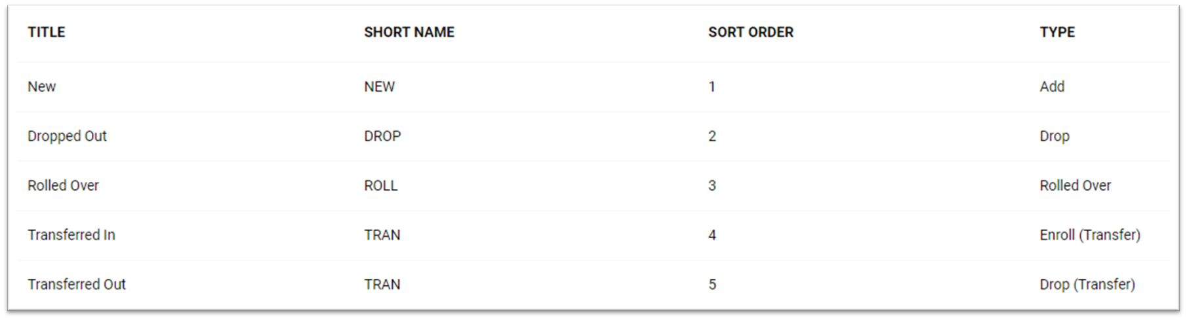Screen dimensions: 1187x320
Task: Click the DROP short name cell
Action: pyautogui.click(x=382, y=136)
